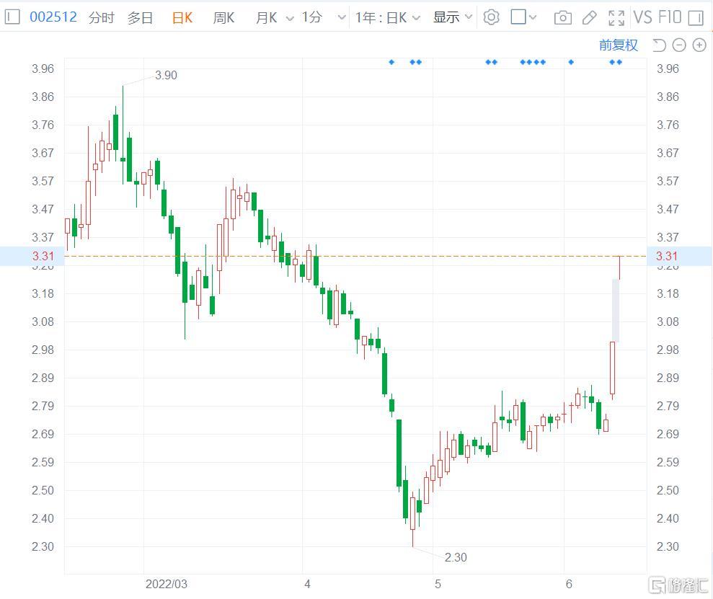Open the 1年:日K range dropdown

pyautogui.click(x=387, y=18)
